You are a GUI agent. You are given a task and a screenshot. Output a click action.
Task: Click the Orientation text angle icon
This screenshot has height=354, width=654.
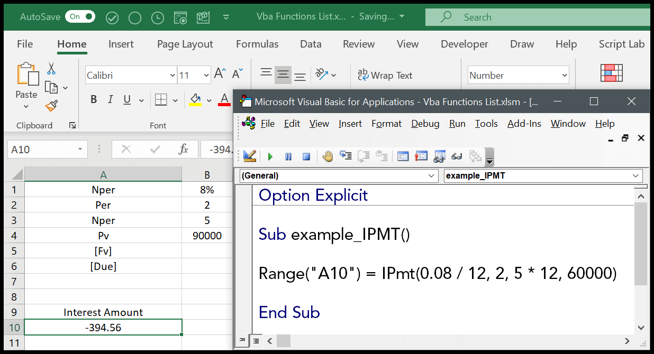coord(322,74)
